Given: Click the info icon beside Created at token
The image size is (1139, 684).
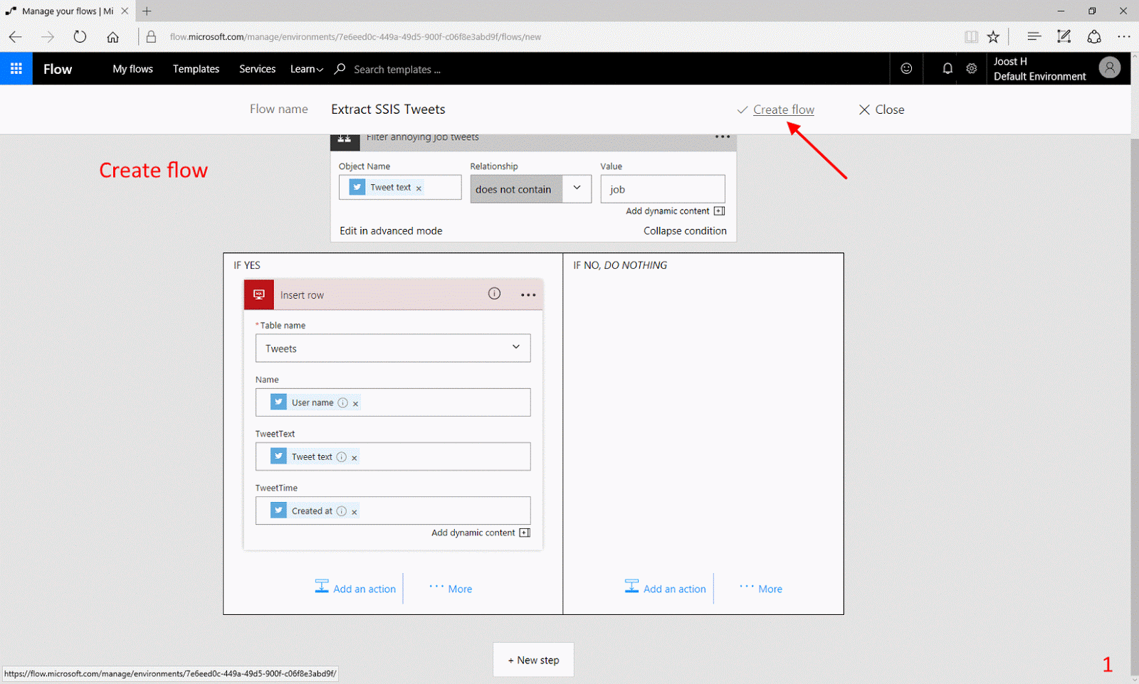Looking at the screenshot, I should pos(341,511).
